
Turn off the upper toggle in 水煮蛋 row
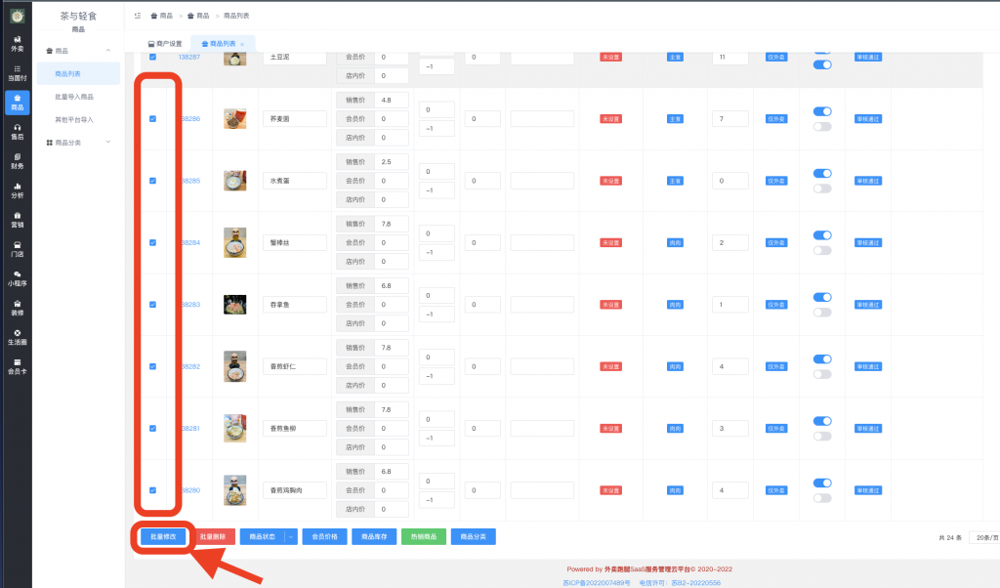point(821,173)
